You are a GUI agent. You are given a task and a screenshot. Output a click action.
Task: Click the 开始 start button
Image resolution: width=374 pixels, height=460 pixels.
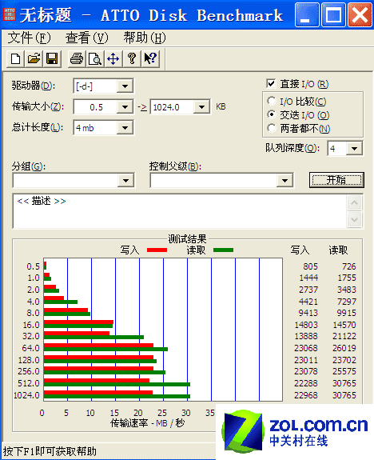click(336, 180)
